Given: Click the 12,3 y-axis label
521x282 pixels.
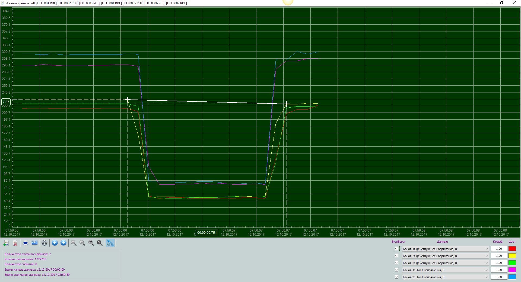Looking at the screenshot, I should (7, 221).
